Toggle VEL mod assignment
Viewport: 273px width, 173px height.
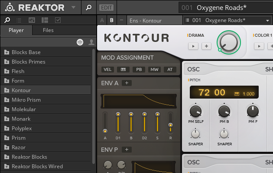pyautogui.click(x=107, y=70)
